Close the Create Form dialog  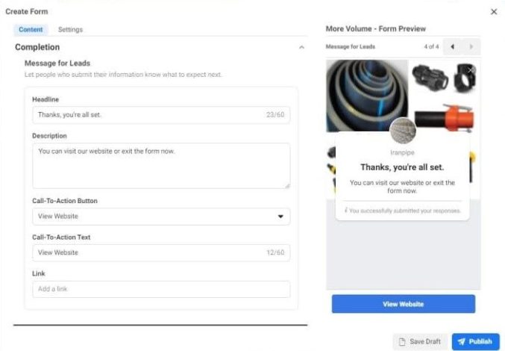pyautogui.click(x=494, y=12)
